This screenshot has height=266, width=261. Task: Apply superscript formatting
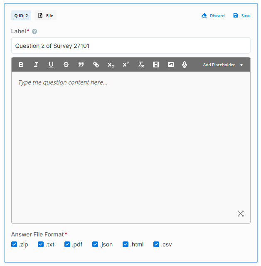[x=126, y=65]
